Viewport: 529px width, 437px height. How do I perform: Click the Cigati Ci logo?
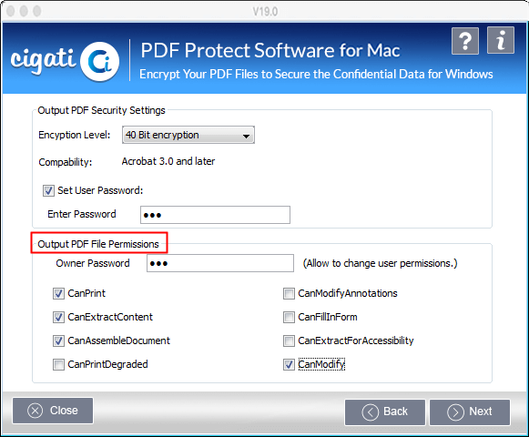(100, 62)
